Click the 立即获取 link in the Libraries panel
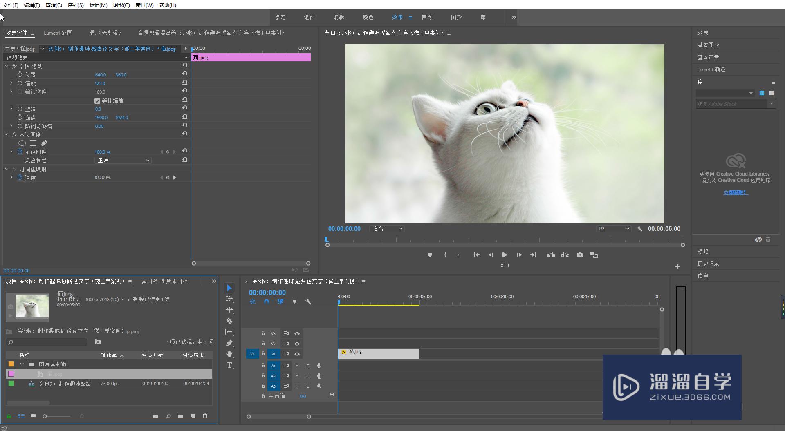Screen dimensions: 785x431 click(x=736, y=192)
